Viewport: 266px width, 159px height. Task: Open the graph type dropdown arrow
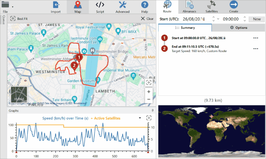tap(140, 118)
